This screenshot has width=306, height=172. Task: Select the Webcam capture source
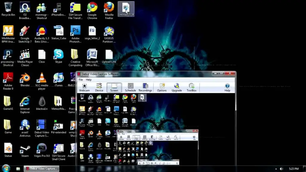(x=84, y=87)
